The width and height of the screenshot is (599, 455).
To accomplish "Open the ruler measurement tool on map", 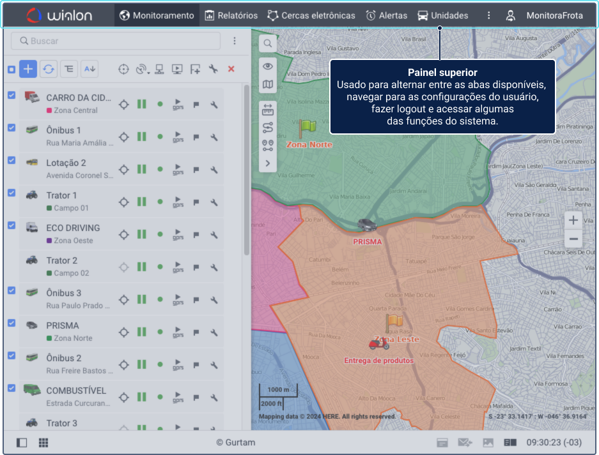I will pyautogui.click(x=268, y=110).
